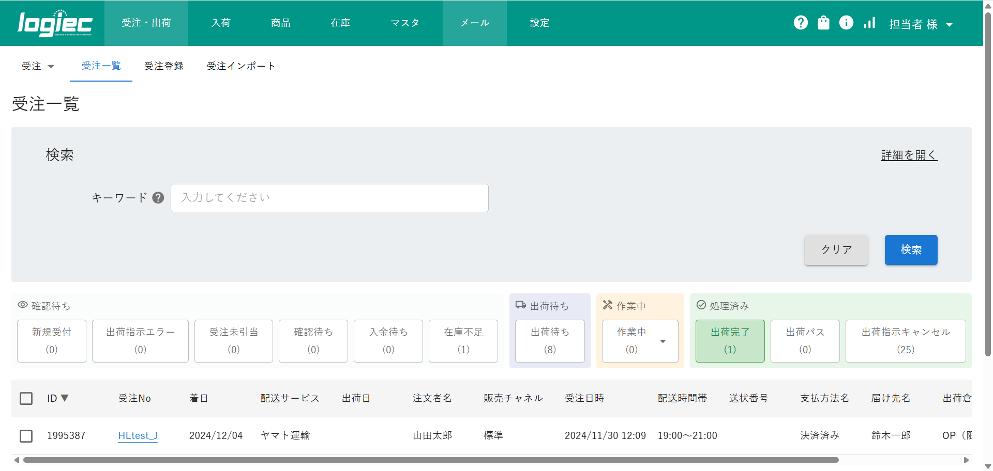This screenshot has width=993, height=471.
Task: Click the help question mark icon in header
Action: coord(801,23)
